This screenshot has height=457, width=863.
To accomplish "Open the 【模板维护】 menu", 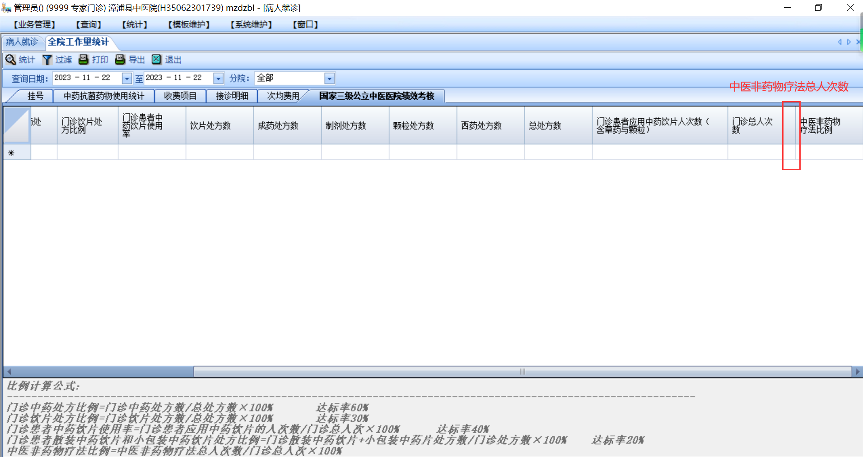I will 189,24.
